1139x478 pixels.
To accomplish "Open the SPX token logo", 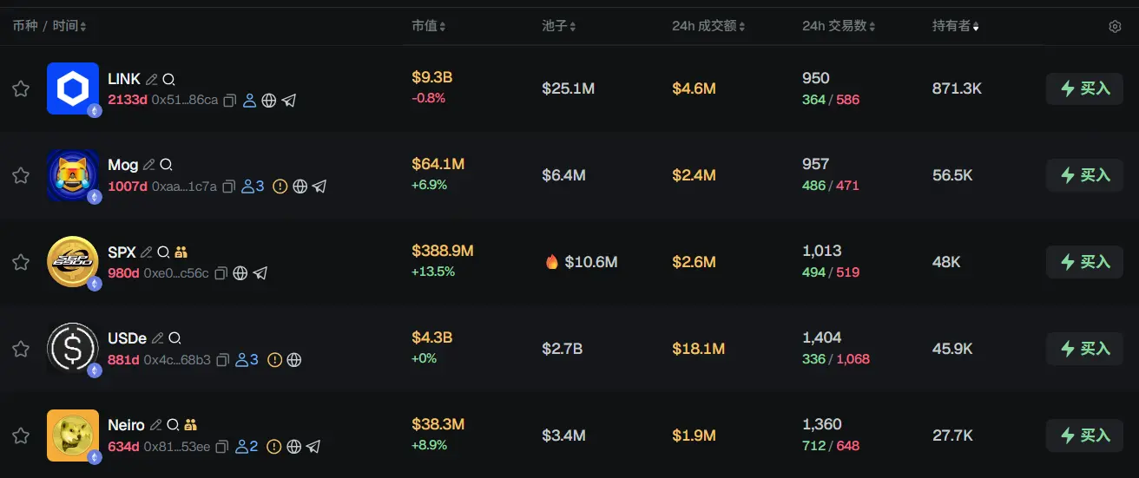I will tap(72, 261).
